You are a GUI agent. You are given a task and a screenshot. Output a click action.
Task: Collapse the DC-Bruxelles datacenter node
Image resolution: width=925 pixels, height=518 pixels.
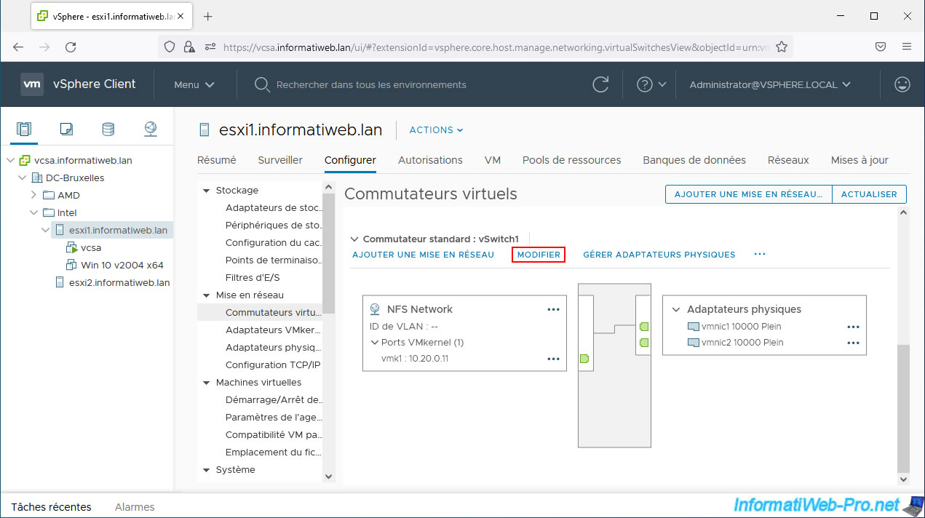click(x=22, y=178)
